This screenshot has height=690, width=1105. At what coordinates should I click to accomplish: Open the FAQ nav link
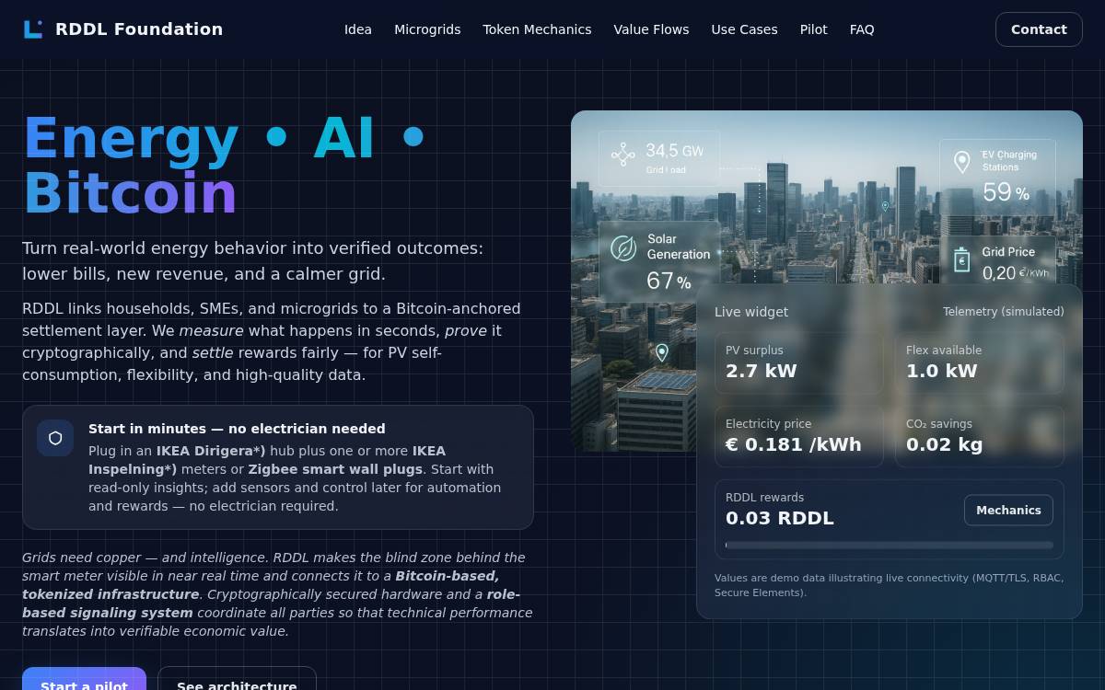[x=862, y=29]
